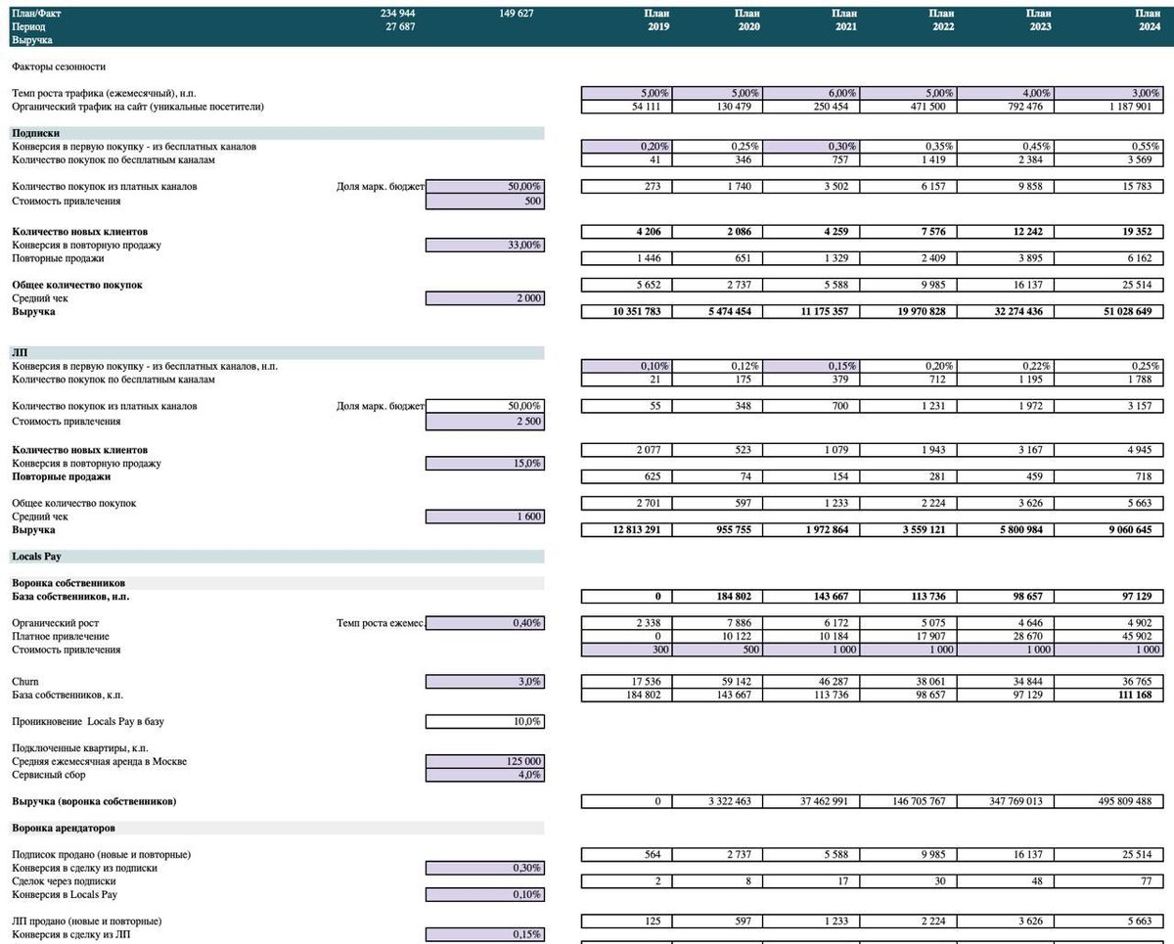The image size is (1174, 944).
Task: Click the Churn rate cell 3,0%
Action: pos(485,682)
